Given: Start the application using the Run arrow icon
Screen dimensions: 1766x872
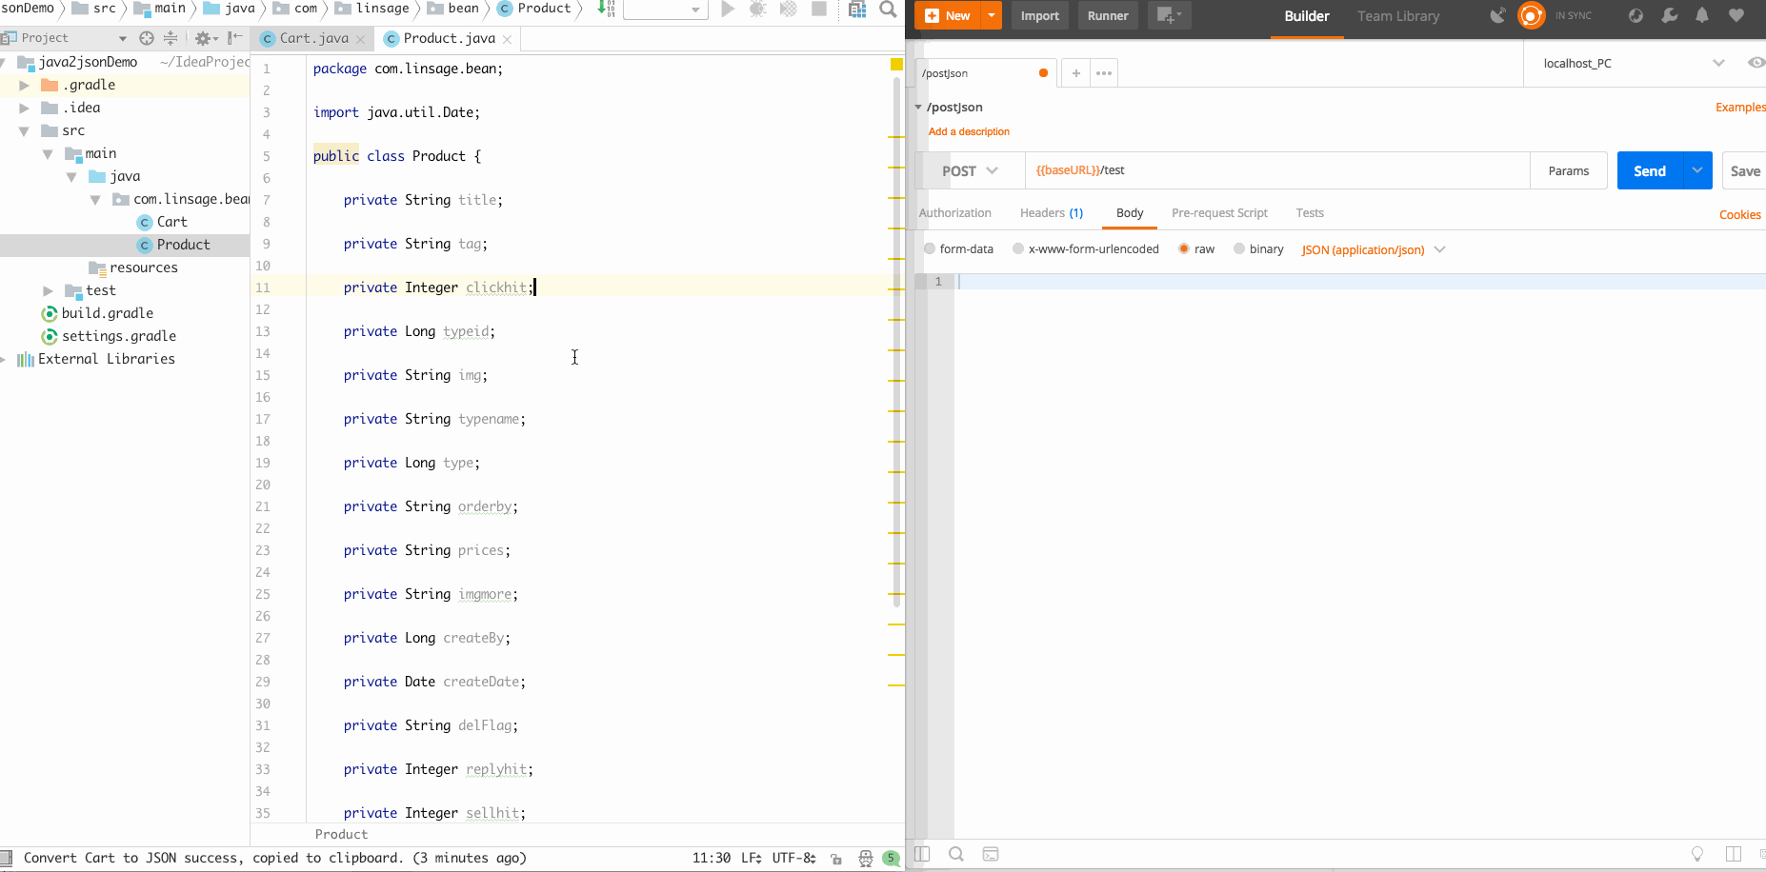Looking at the screenshot, I should click(728, 10).
